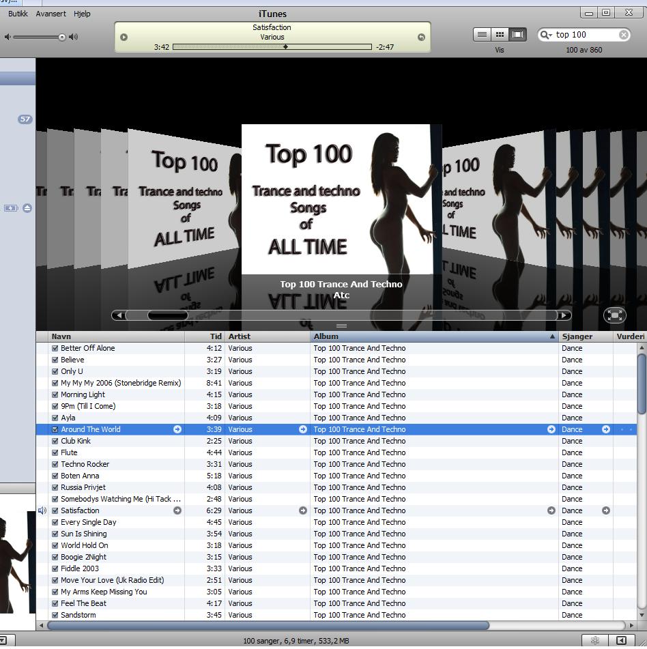The height and width of the screenshot is (649, 647).
Task: Uncheck the Satisfaction checkbox
Action: tap(55, 510)
